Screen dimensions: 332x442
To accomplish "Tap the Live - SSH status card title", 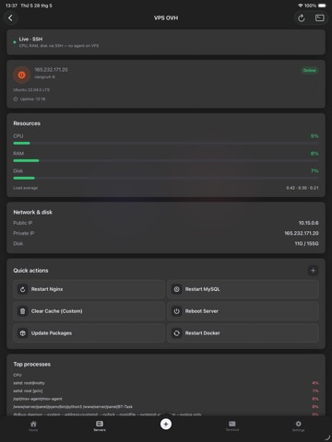I will point(30,39).
